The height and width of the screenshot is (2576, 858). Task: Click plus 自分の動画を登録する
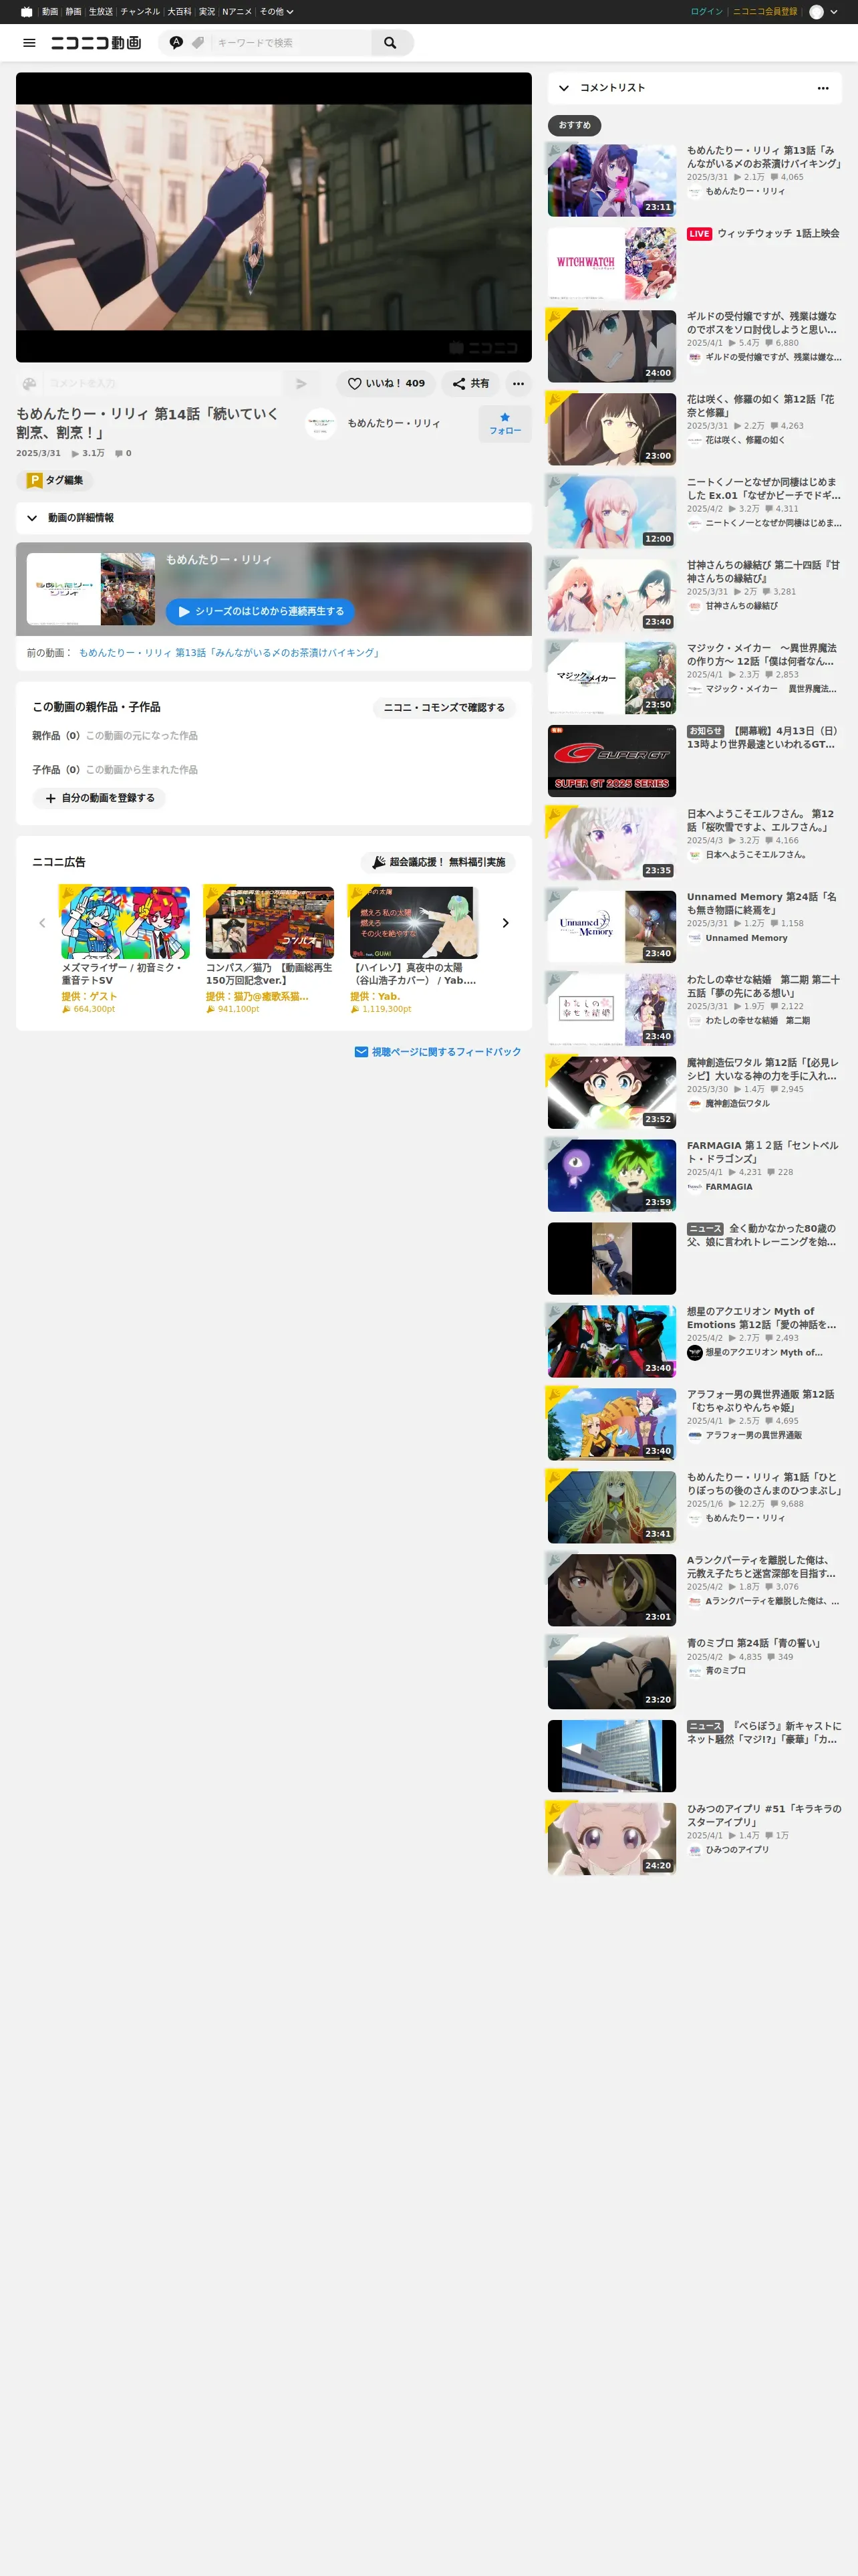click(99, 798)
